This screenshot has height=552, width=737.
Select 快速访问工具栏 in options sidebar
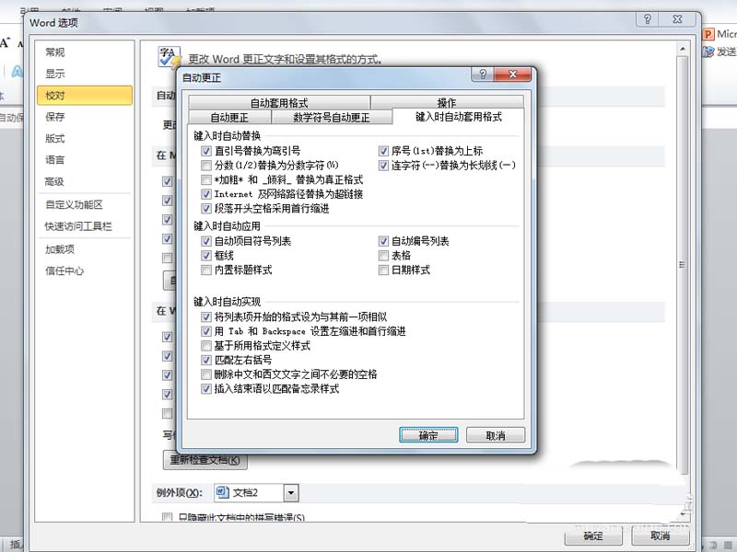tap(85, 226)
